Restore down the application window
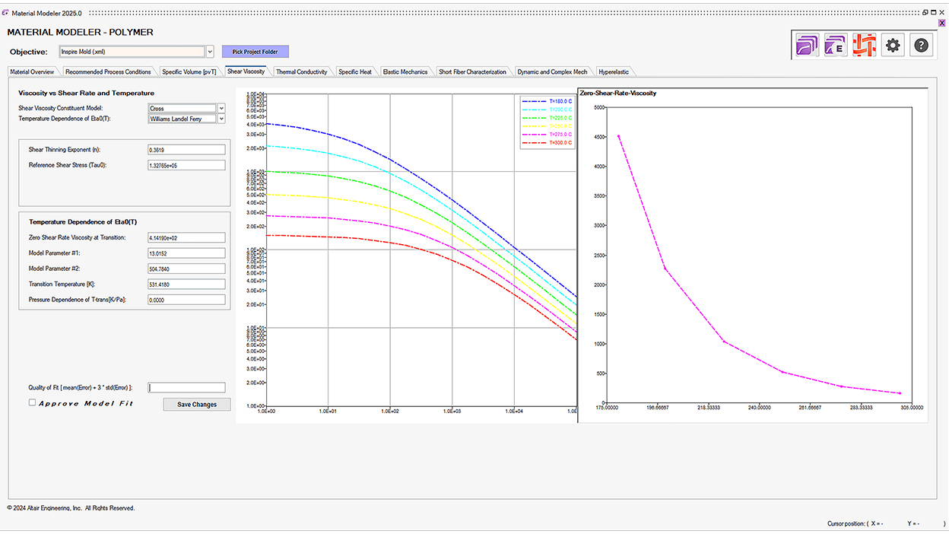Screen dimensions: 949x534 click(925, 12)
